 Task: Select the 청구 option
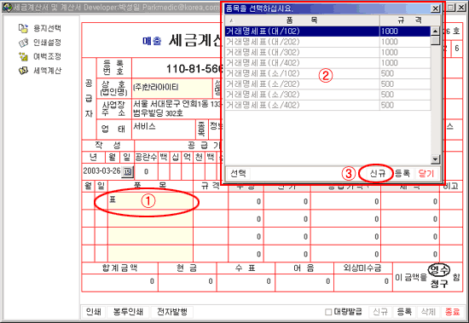pos(439,284)
